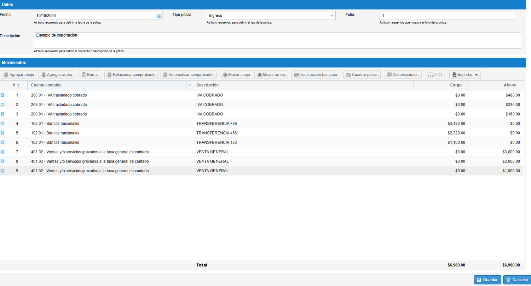The image size is (531, 286).
Task: Open the calendar picker in the Fecha field
Action: click(x=159, y=16)
